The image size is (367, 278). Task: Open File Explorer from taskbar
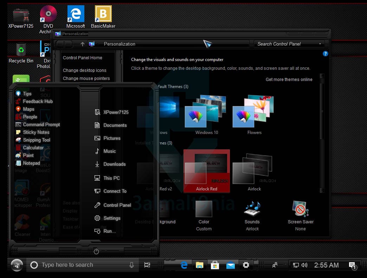pos(199,265)
